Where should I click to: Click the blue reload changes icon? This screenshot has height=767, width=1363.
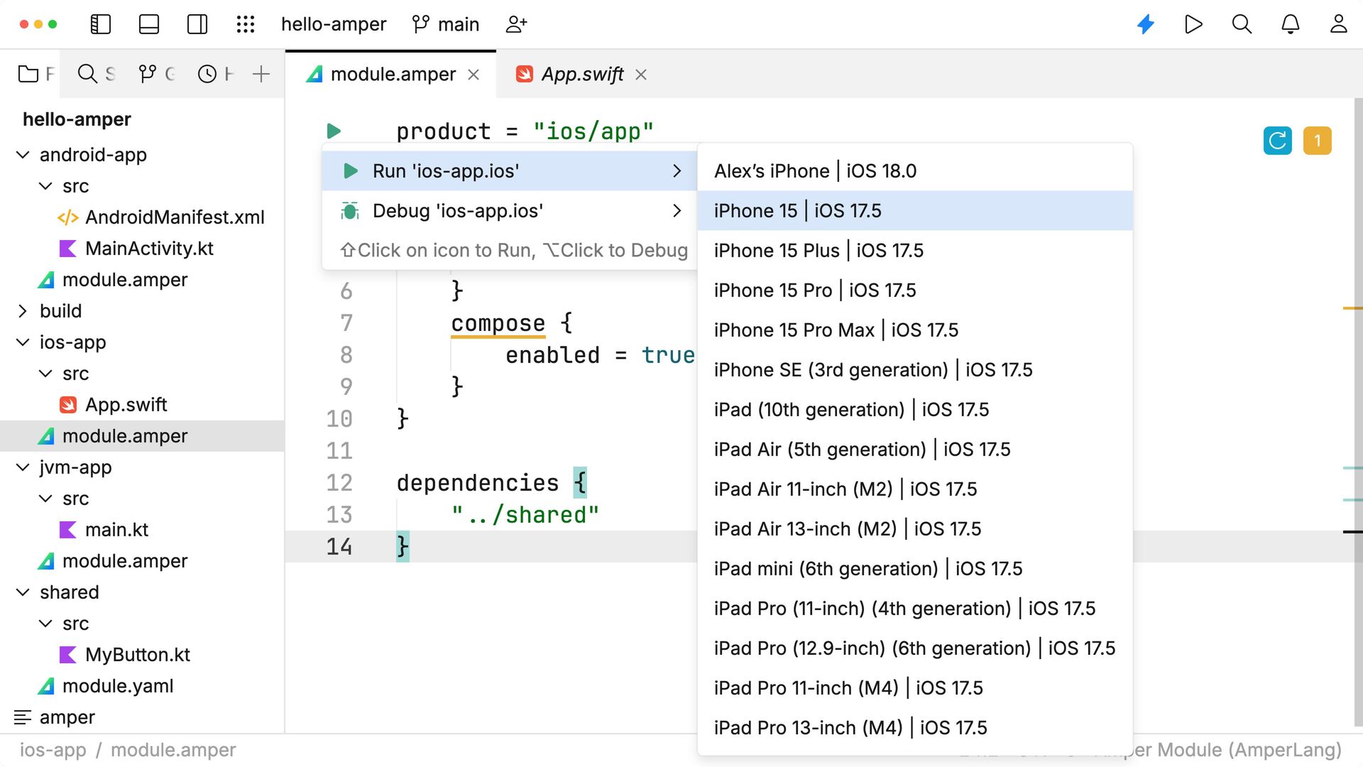pyautogui.click(x=1277, y=141)
